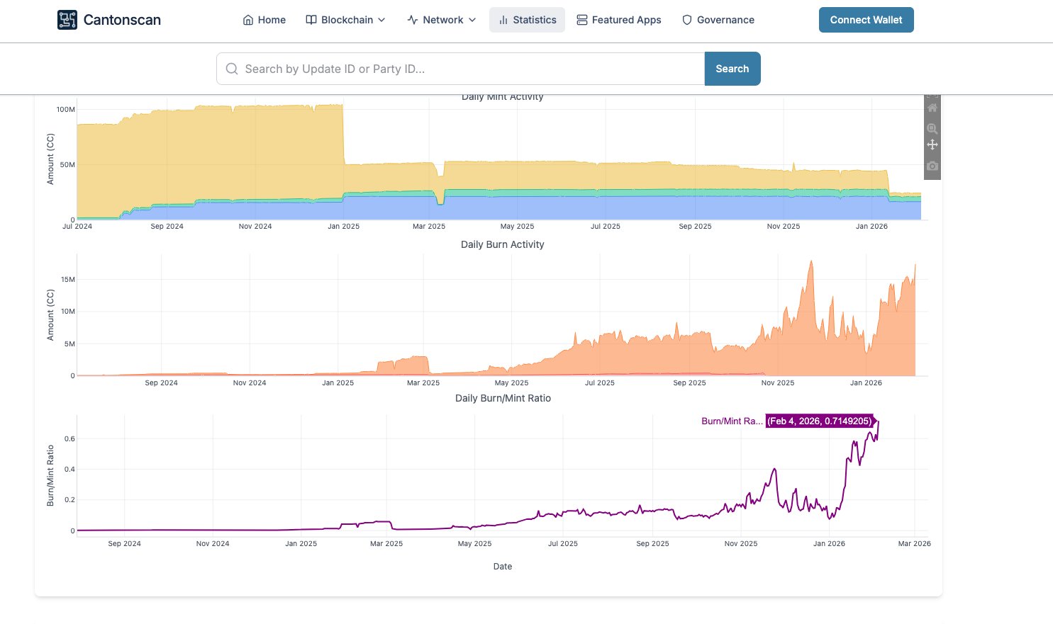The height and width of the screenshot is (624, 1053).
Task: Select the chart zoom magnifier tool
Action: click(x=932, y=129)
